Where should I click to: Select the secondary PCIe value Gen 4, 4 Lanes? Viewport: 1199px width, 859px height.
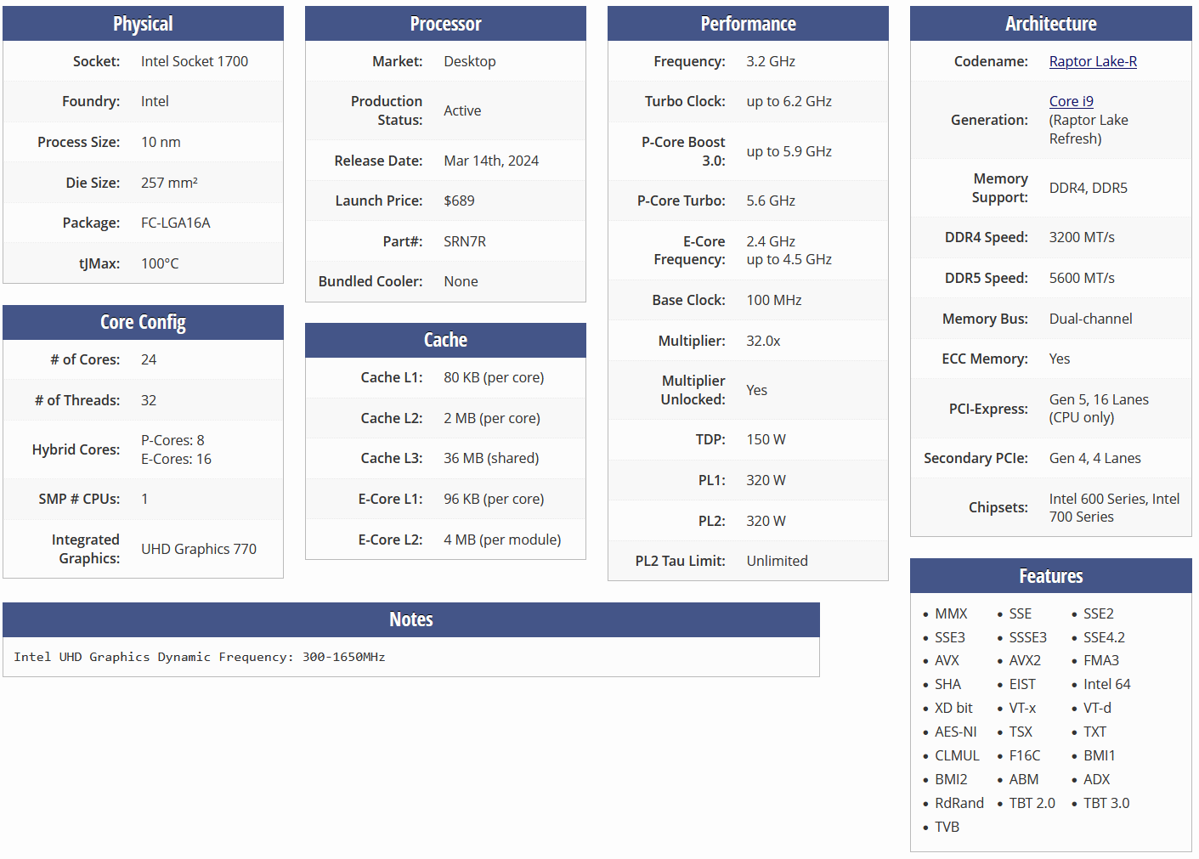(1095, 458)
